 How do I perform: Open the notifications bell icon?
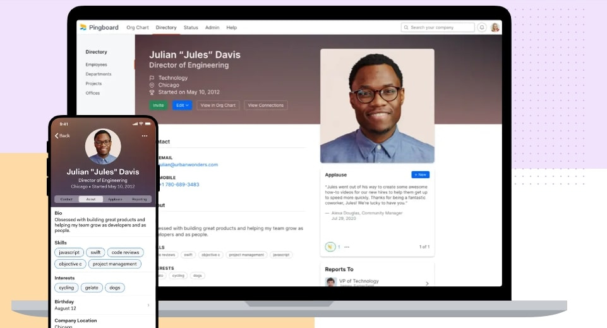coord(482,28)
